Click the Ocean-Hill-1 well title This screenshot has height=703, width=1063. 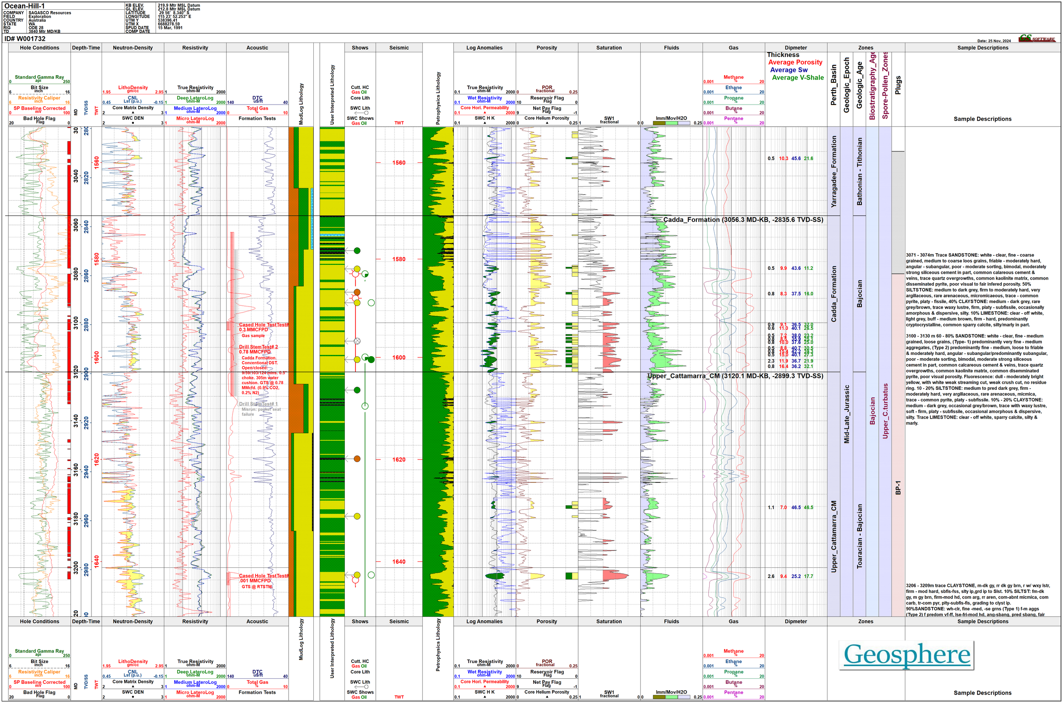pos(24,6)
